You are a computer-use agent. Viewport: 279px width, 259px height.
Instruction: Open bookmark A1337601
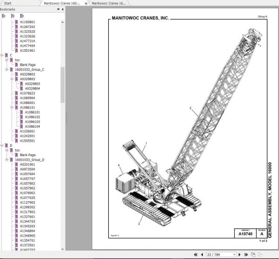coord(27,217)
